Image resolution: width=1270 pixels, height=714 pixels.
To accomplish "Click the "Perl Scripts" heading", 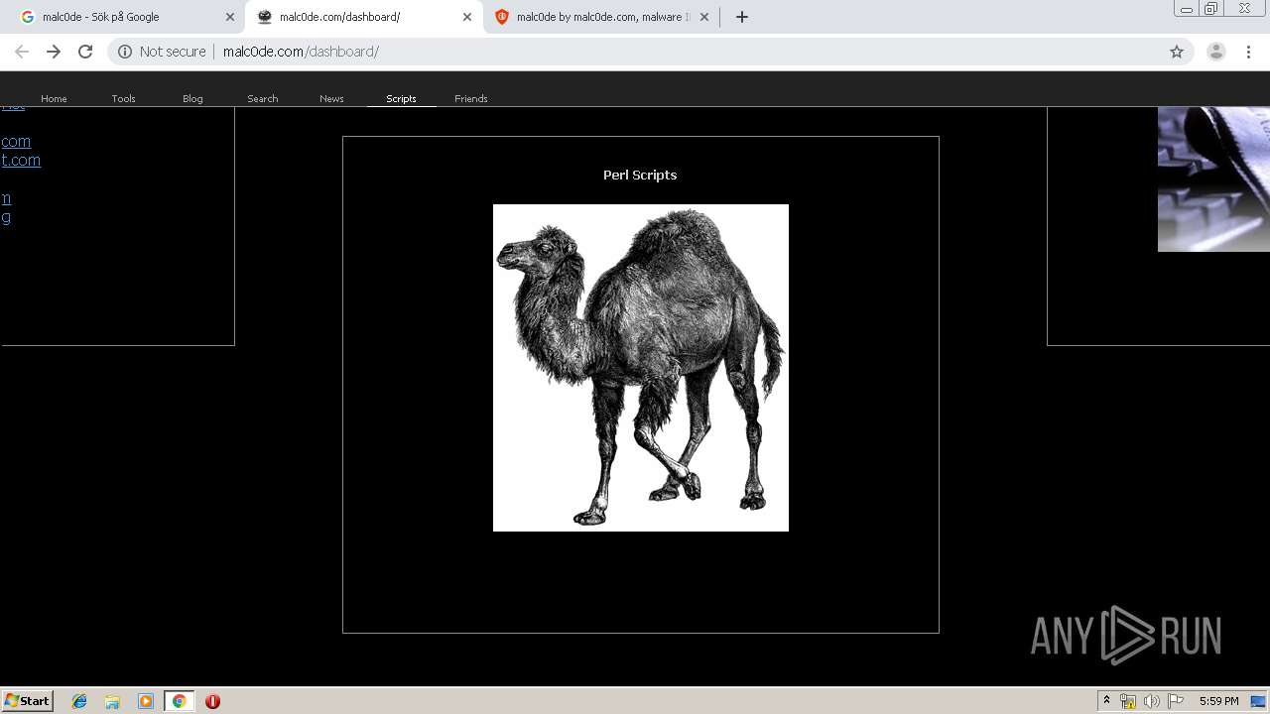I will (640, 175).
